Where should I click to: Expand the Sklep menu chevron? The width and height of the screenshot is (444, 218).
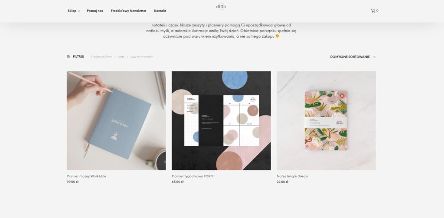coord(79,11)
